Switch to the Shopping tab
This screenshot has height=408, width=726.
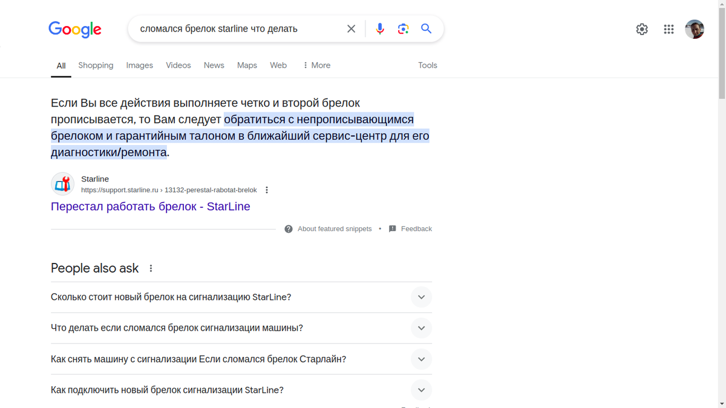pyautogui.click(x=96, y=65)
